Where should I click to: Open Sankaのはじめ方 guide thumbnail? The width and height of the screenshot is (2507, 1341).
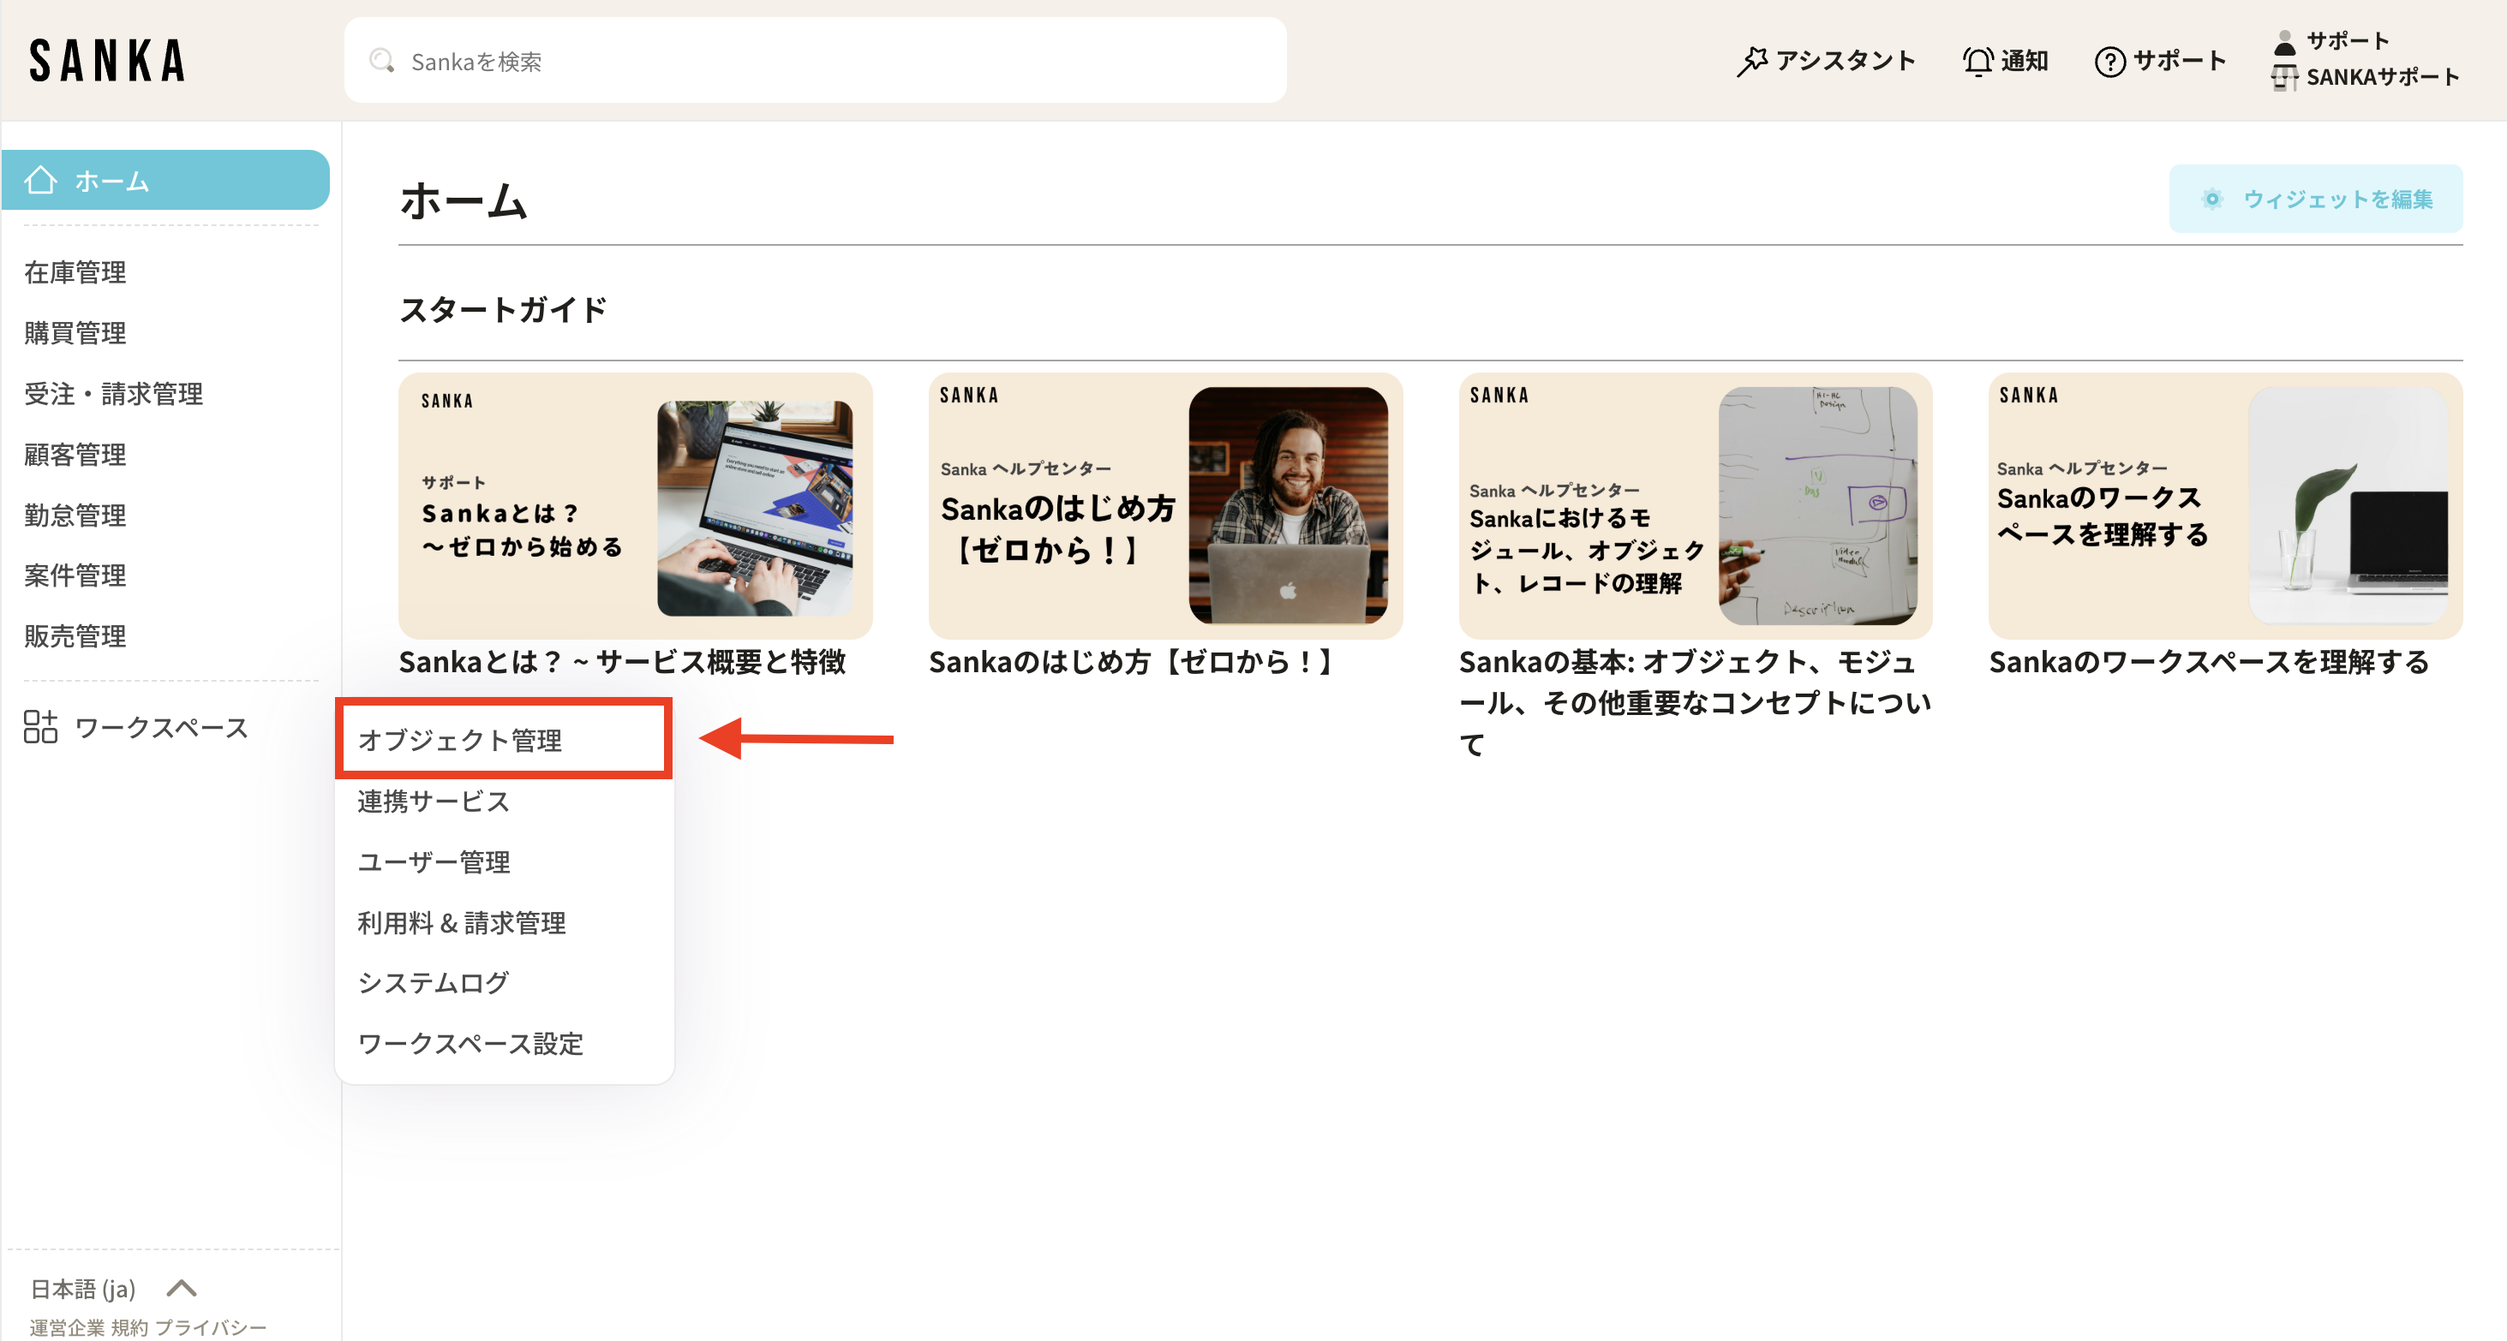point(1165,506)
